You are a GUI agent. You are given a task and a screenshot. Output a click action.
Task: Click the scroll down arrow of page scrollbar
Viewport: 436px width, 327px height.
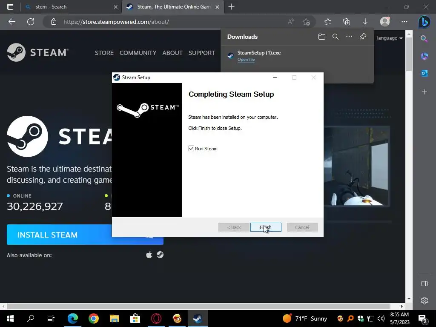[409, 299]
